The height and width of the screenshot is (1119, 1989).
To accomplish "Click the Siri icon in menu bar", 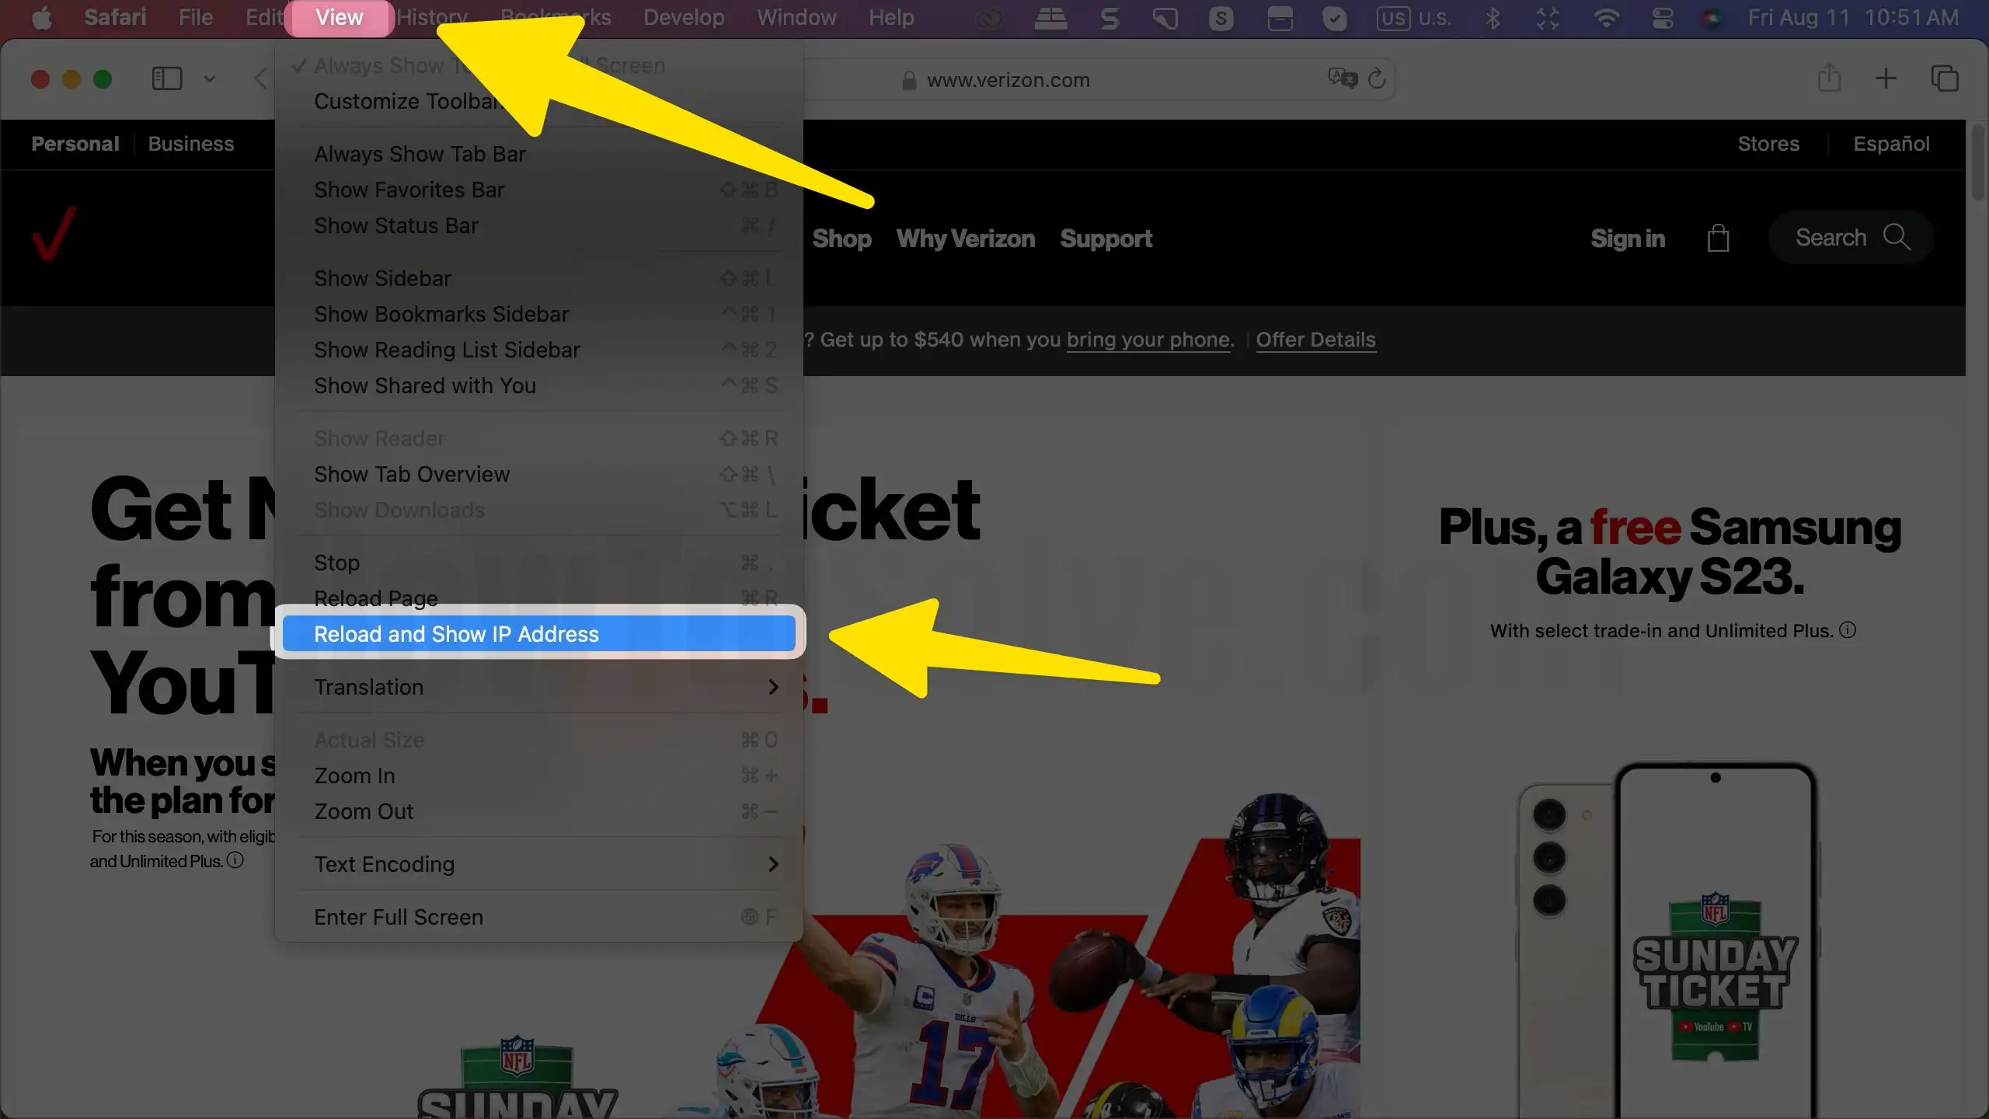I will pos(1712,17).
